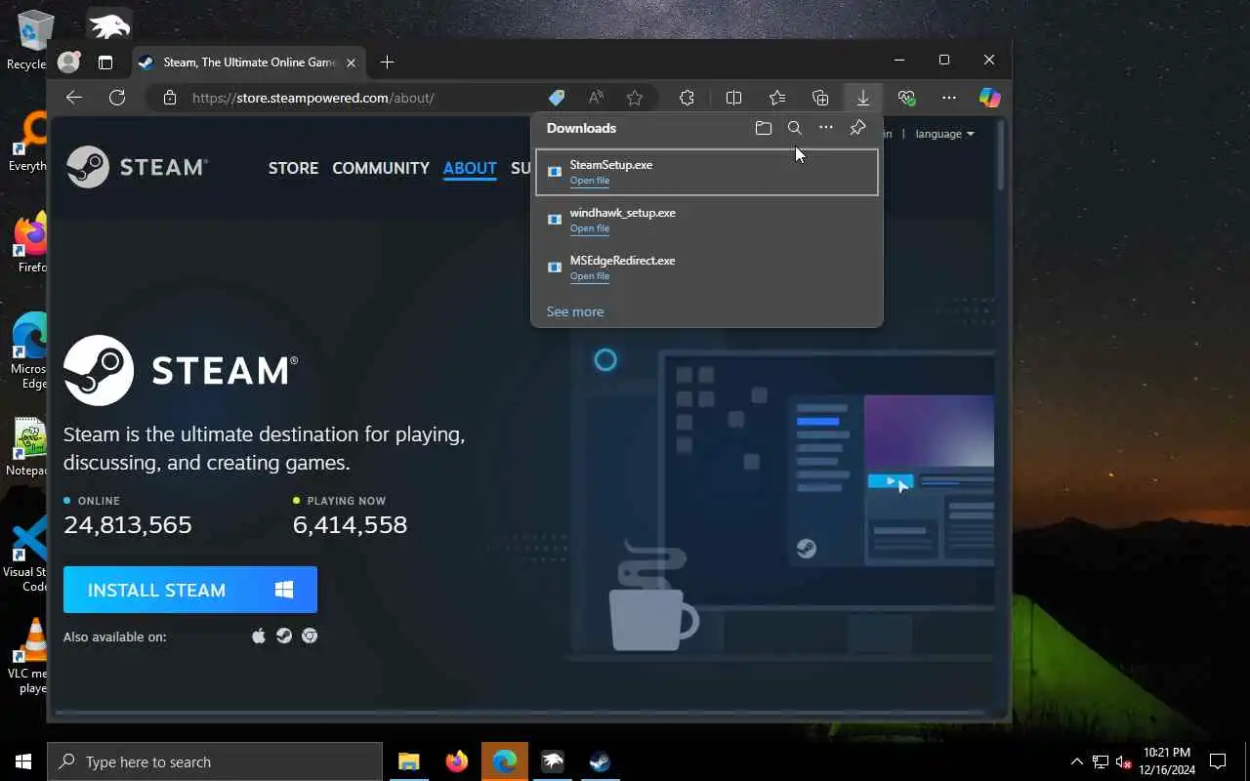
Task: Select the SteamSetup.exe download entry
Action: point(707,173)
